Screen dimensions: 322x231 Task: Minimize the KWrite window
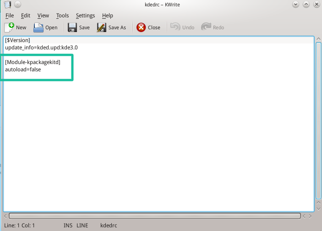296,4
